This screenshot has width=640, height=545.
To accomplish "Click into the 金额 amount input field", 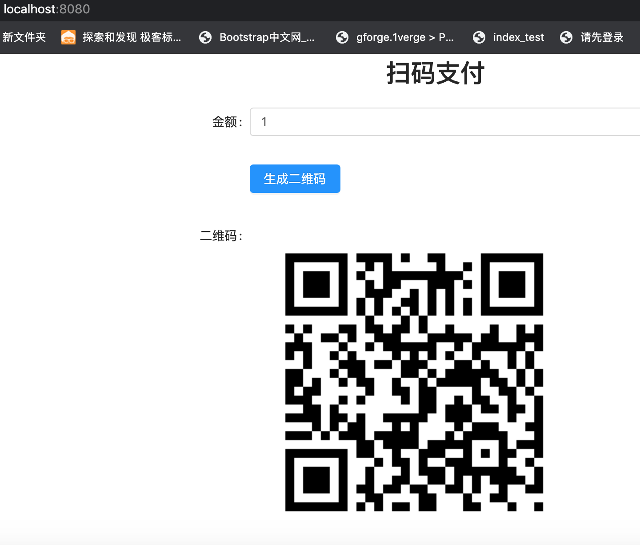I will coord(444,122).
